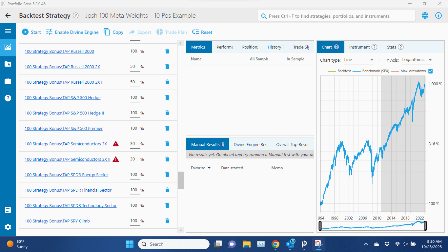
Task: Open the chart/backtest sidebar icon
Action: tap(8, 47)
